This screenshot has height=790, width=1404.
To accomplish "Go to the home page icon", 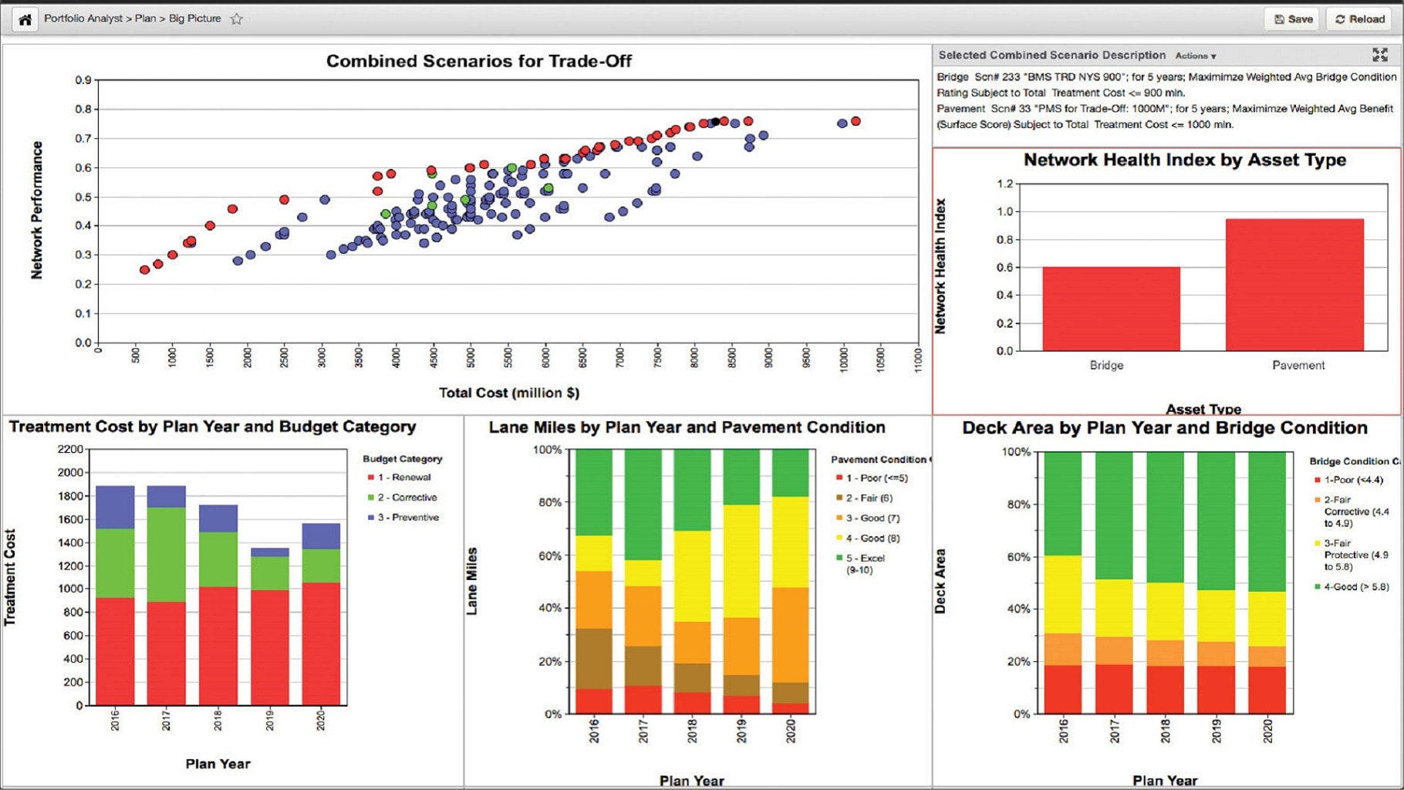I will (x=25, y=19).
